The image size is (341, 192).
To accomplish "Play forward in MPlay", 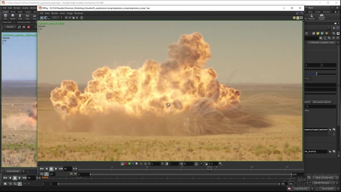I will [x=56, y=169].
